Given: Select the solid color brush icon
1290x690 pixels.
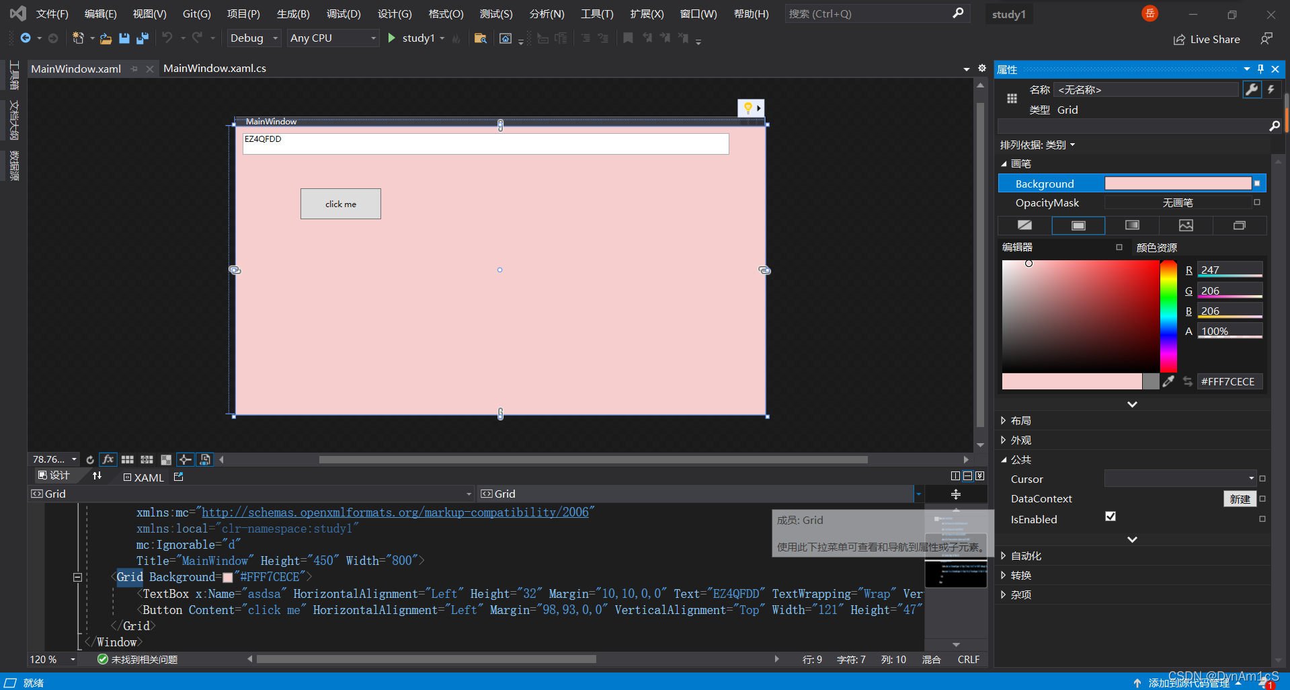Looking at the screenshot, I should pos(1078,225).
